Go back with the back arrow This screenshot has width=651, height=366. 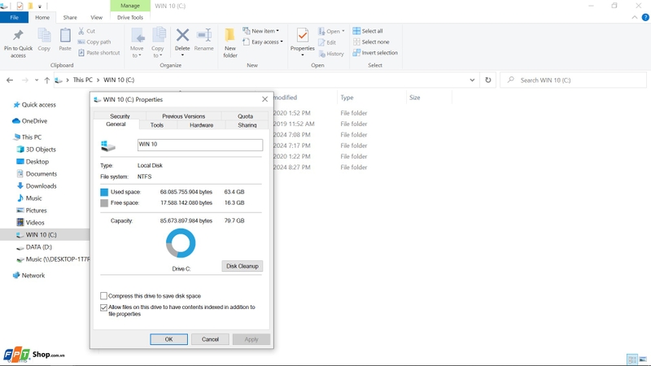coord(10,80)
